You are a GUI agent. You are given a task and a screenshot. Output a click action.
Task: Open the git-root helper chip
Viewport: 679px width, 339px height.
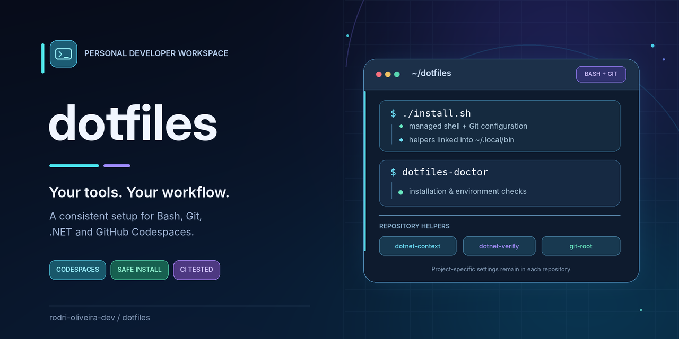(x=581, y=246)
